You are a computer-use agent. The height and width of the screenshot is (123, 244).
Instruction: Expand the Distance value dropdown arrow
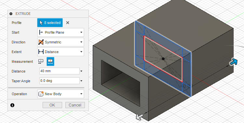pos(81,71)
